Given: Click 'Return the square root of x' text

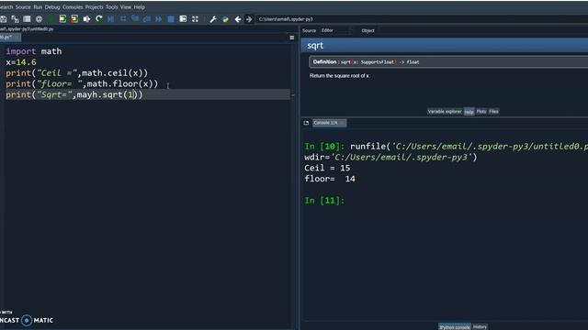Looking at the screenshot, I should coord(339,76).
